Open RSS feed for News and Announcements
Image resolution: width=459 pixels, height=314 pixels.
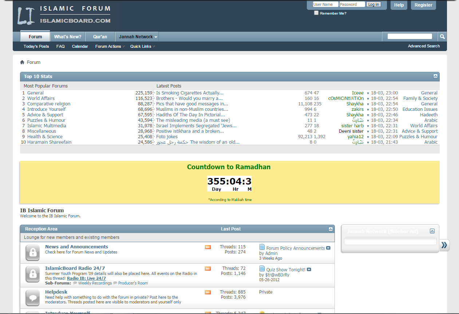click(x=208, y=247)
